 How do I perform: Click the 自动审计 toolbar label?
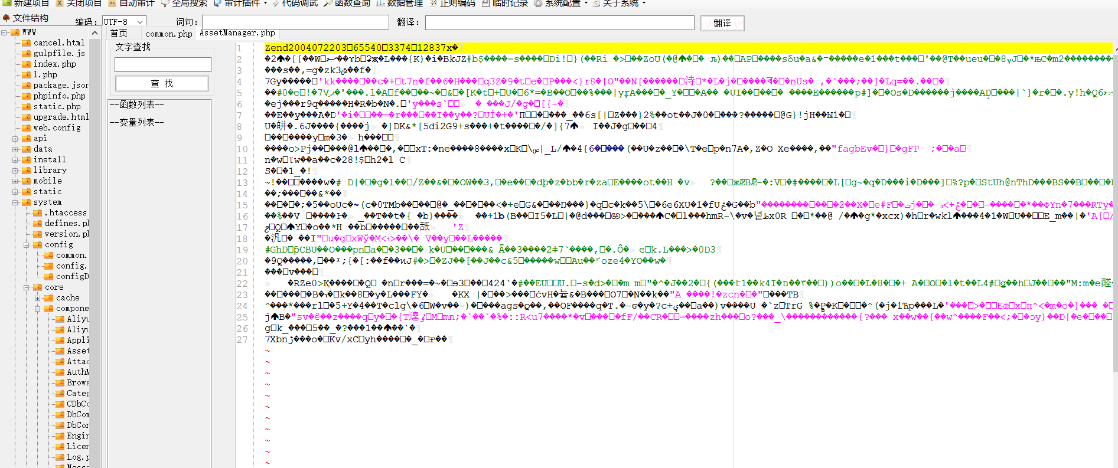[x=137, y=3]
